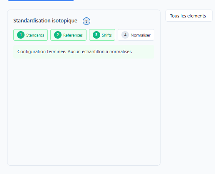Click the blue button at the top edge
215x174 pixels.
(41, 0)
